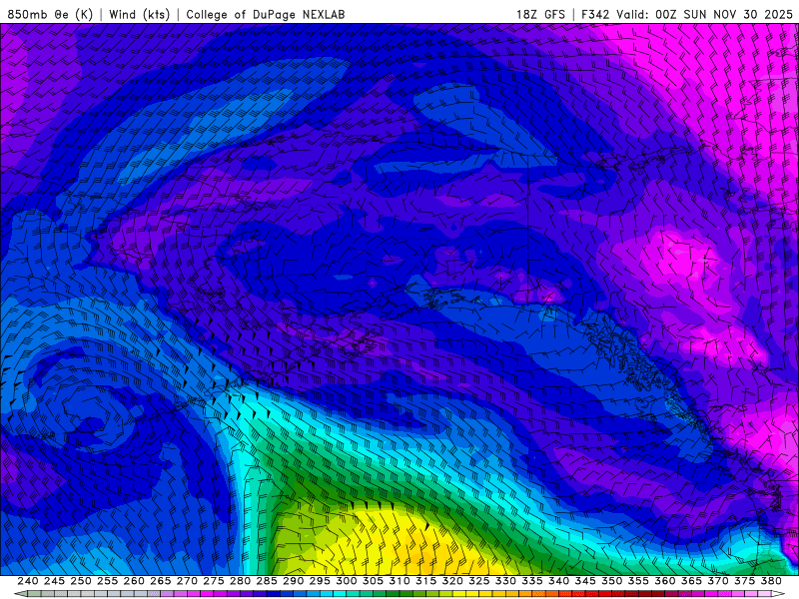
Task: Click the 335 legend value
Action: [532, 581]
